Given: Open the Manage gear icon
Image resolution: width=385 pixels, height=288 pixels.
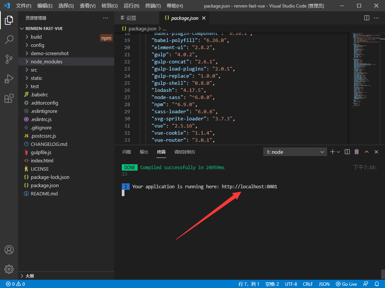Looking at the screenshot, I should coord(9,269).
